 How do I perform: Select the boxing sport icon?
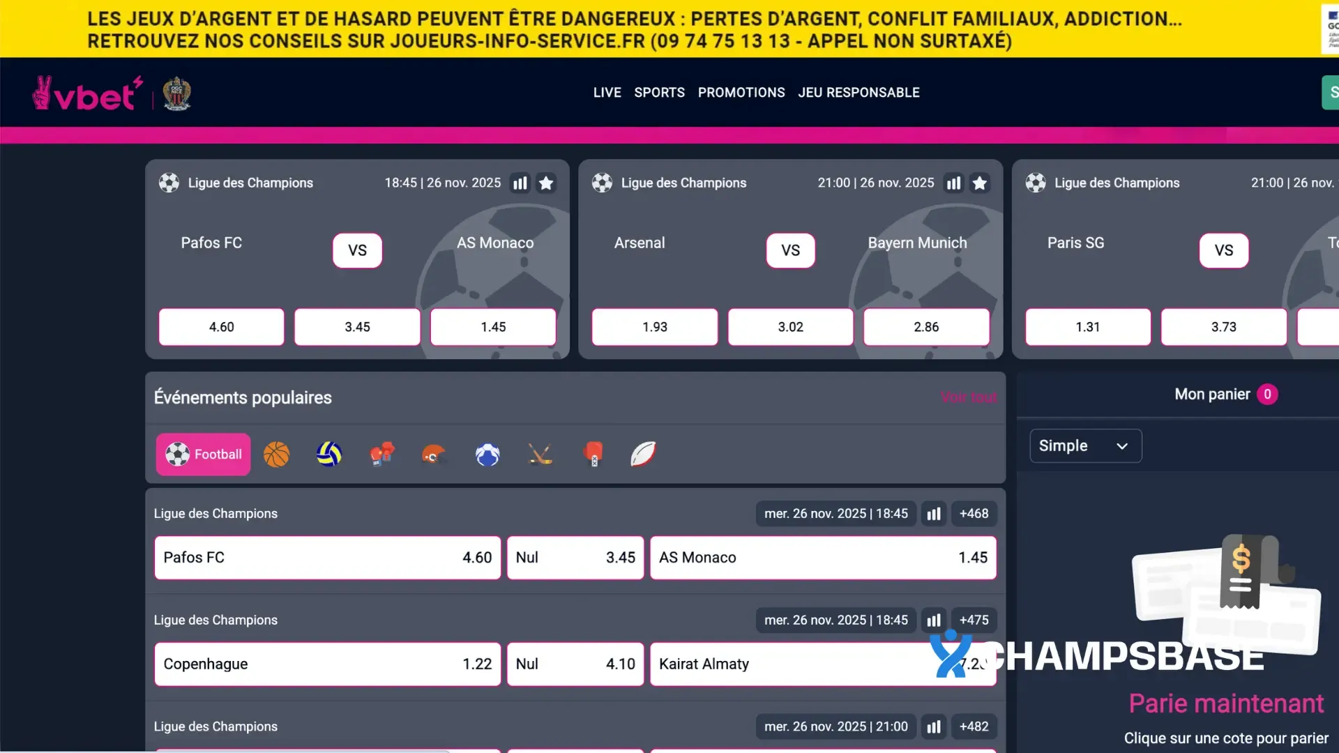click(382, 454)
